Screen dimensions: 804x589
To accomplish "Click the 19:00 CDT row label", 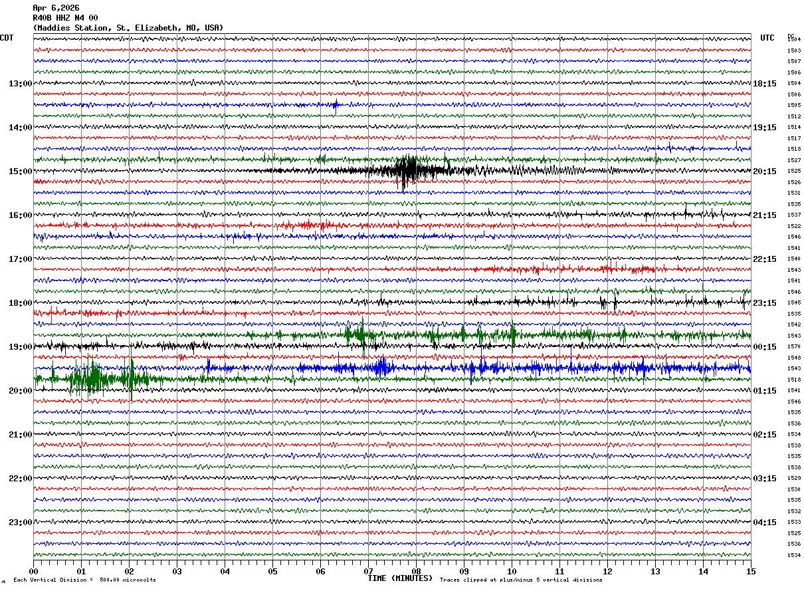I will point(20,346).
